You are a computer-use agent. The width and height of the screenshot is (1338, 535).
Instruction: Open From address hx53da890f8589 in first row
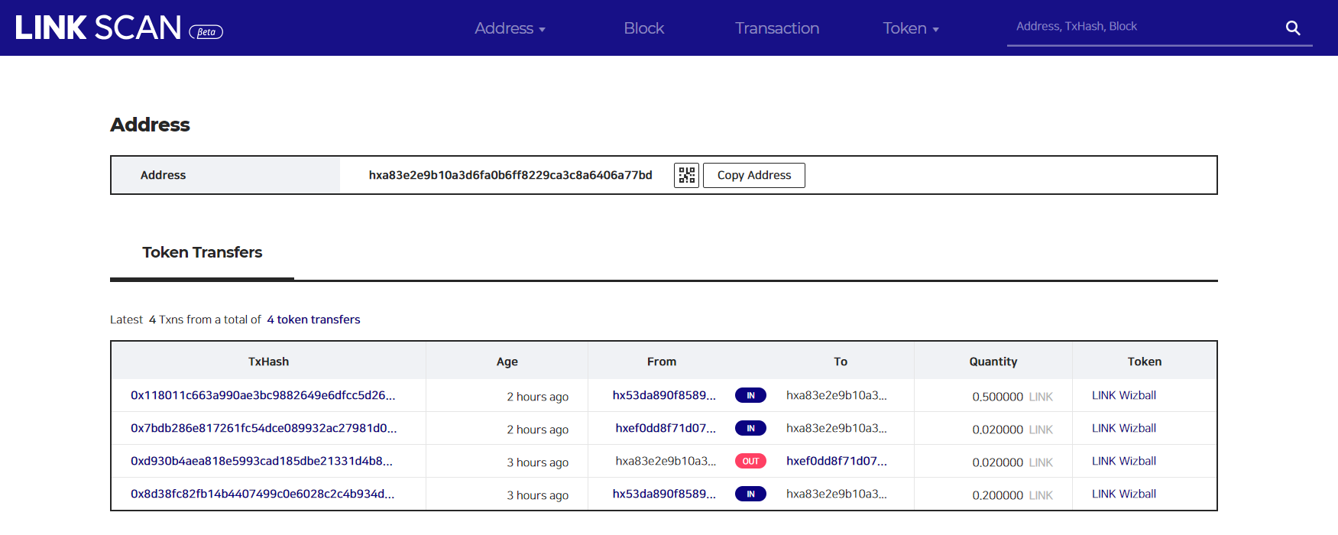click(x=664, y=395)
